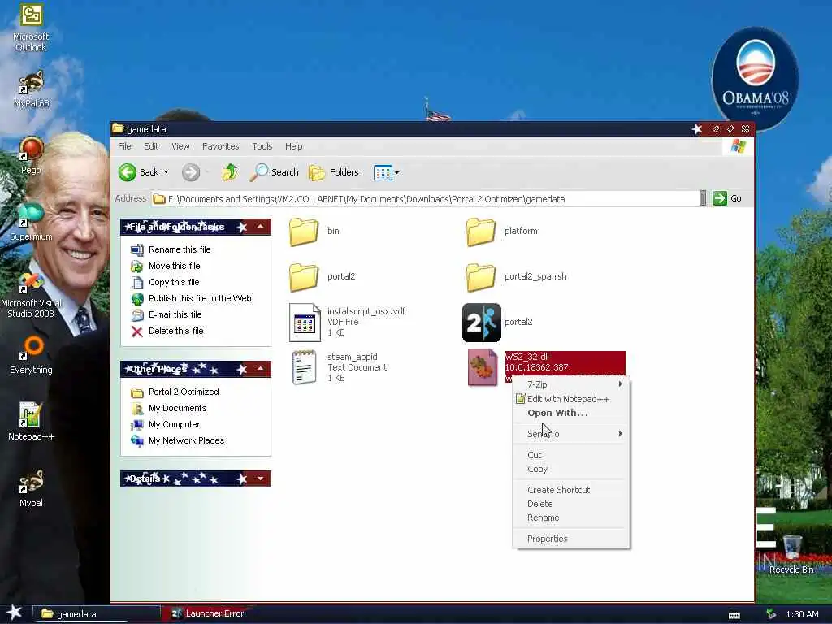The image size is (832, 624).
Task: Open the Search pane
Action: [x=274, y=172]
